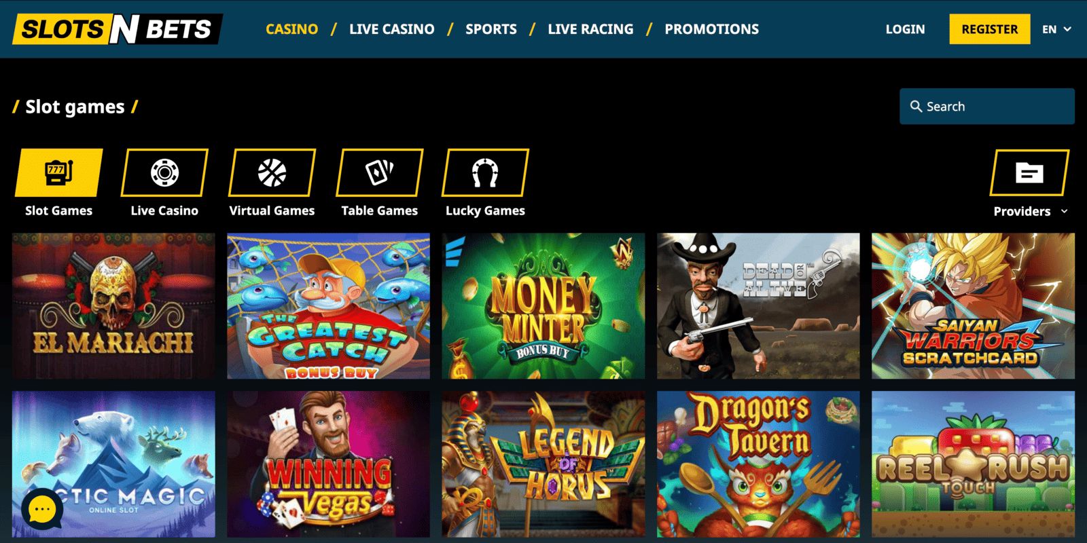
Task: Open the Sports menu item
Action: pos(491,29)
